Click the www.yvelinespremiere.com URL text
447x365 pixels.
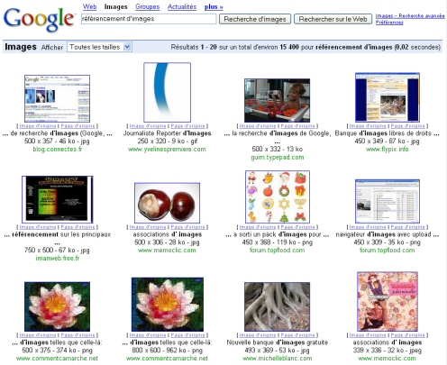[167, 150]
